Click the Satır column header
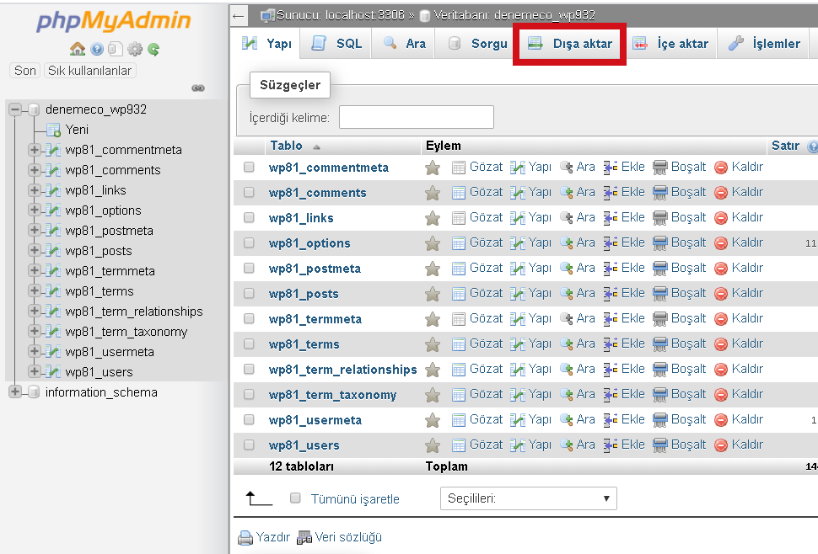 point(786,146)
